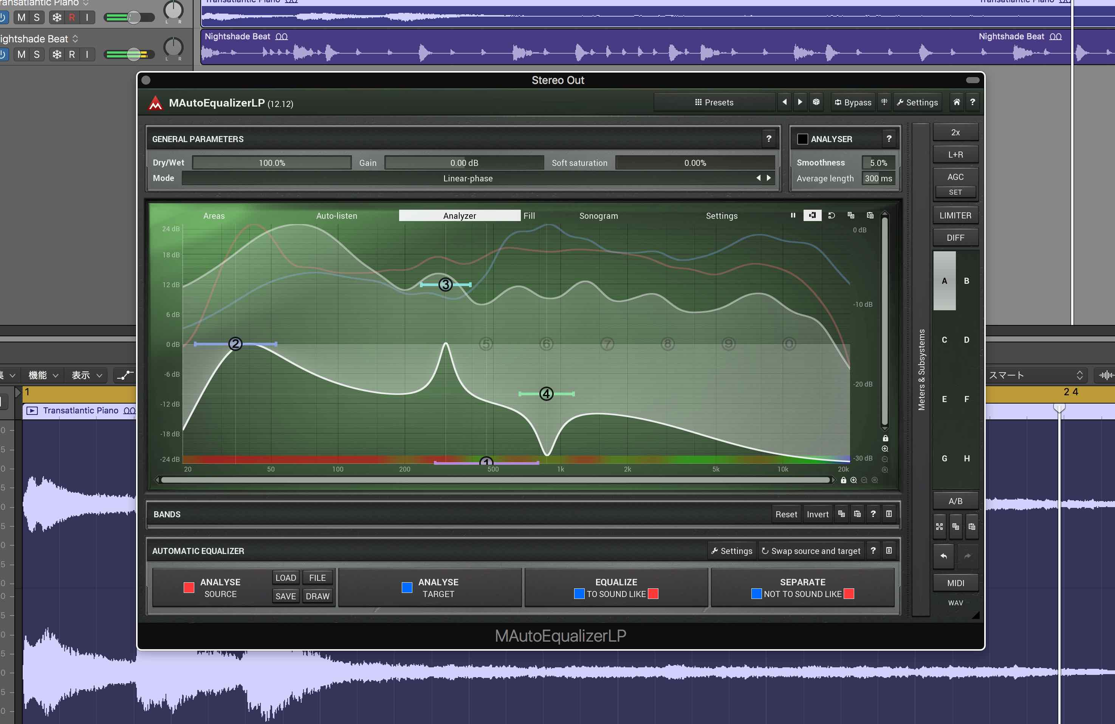This screenshot has height=724, width=1115.
Task: Open the 機能 dropdown menu
Action: click(x=43, y=375)
